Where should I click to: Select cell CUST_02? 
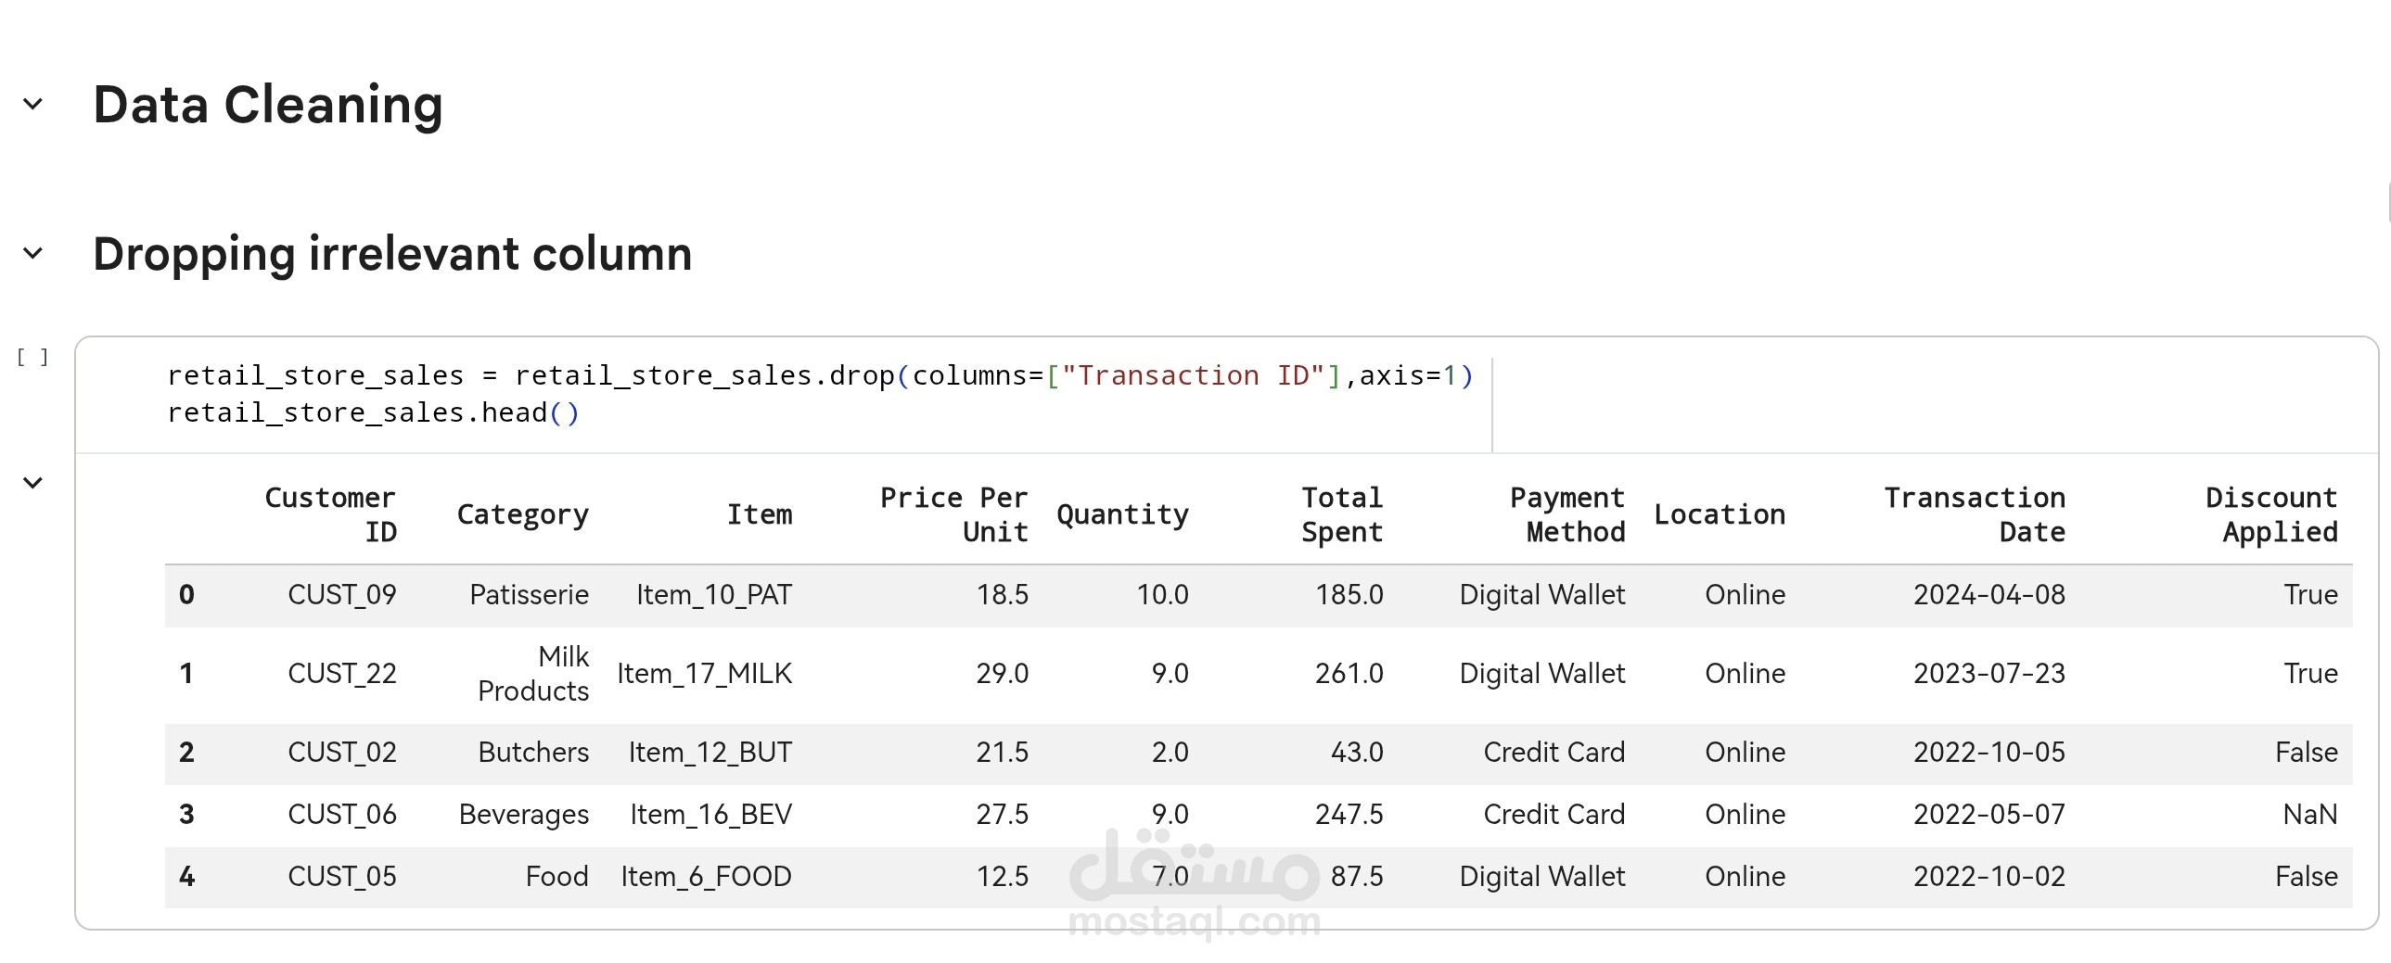pos(342,753)
